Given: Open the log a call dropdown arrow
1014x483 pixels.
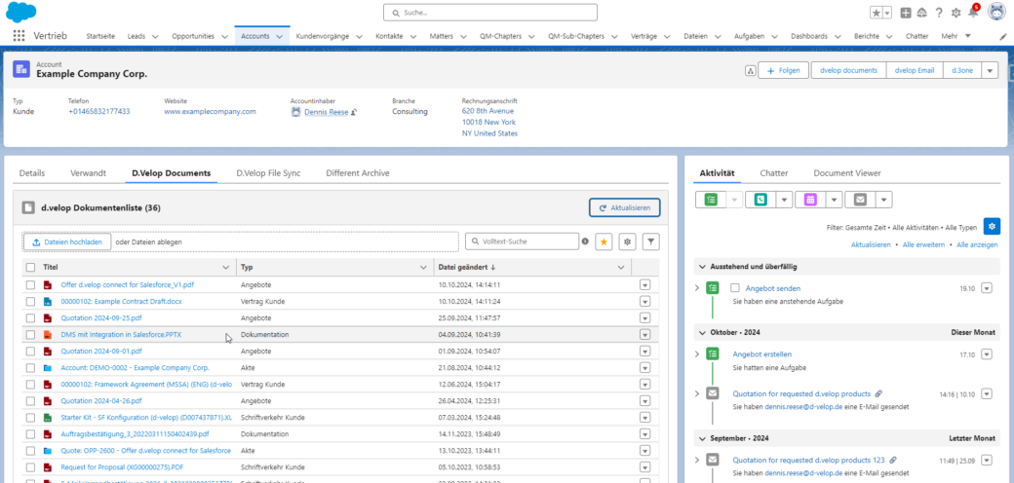Looking at the screenshot, I should coord(784,201).
